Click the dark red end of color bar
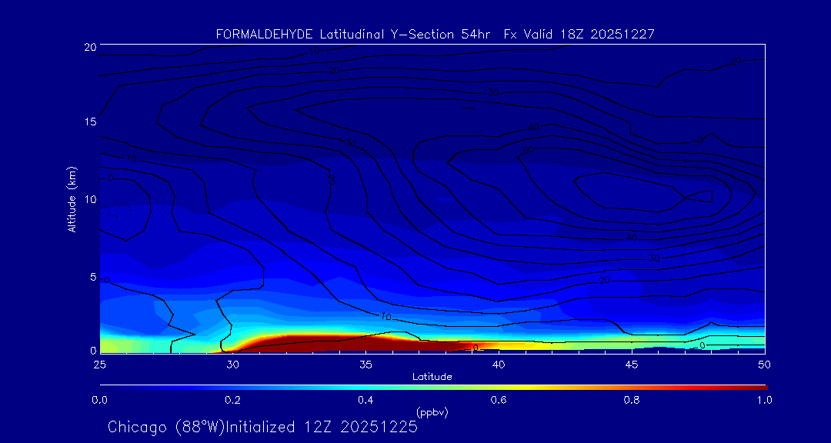Screen dimensions: 831x443 click(x=758, y=386)
